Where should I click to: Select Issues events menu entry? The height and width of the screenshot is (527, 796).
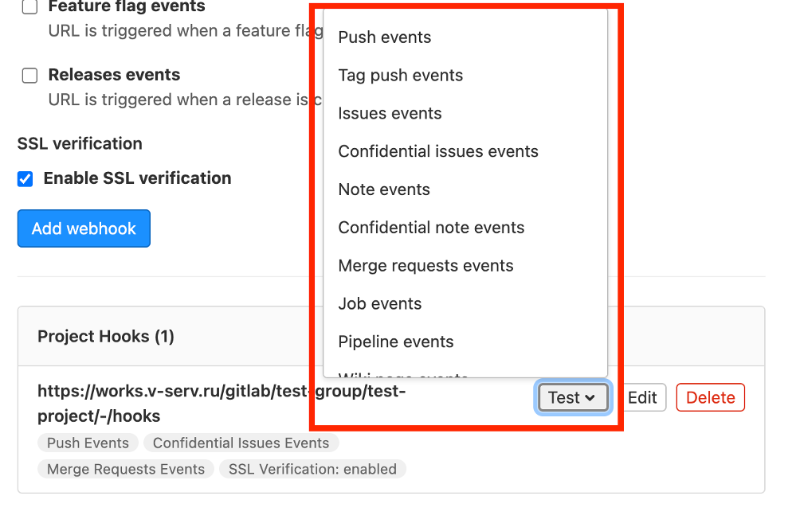coord(465,113)
